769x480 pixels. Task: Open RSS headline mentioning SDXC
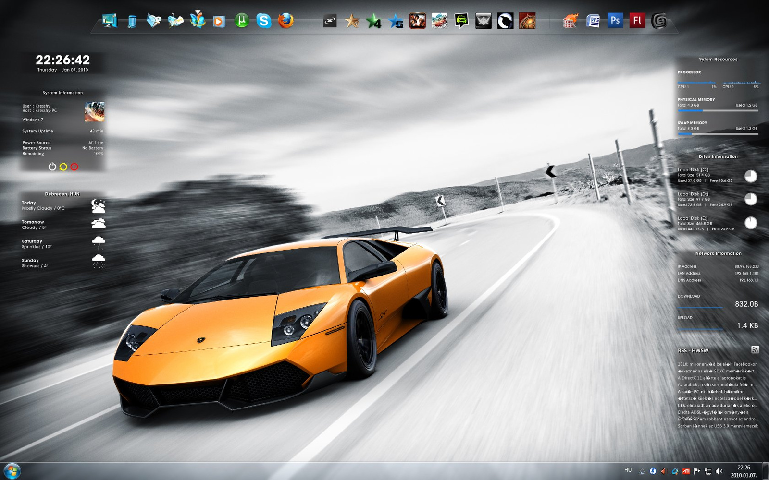pos(718,371)
